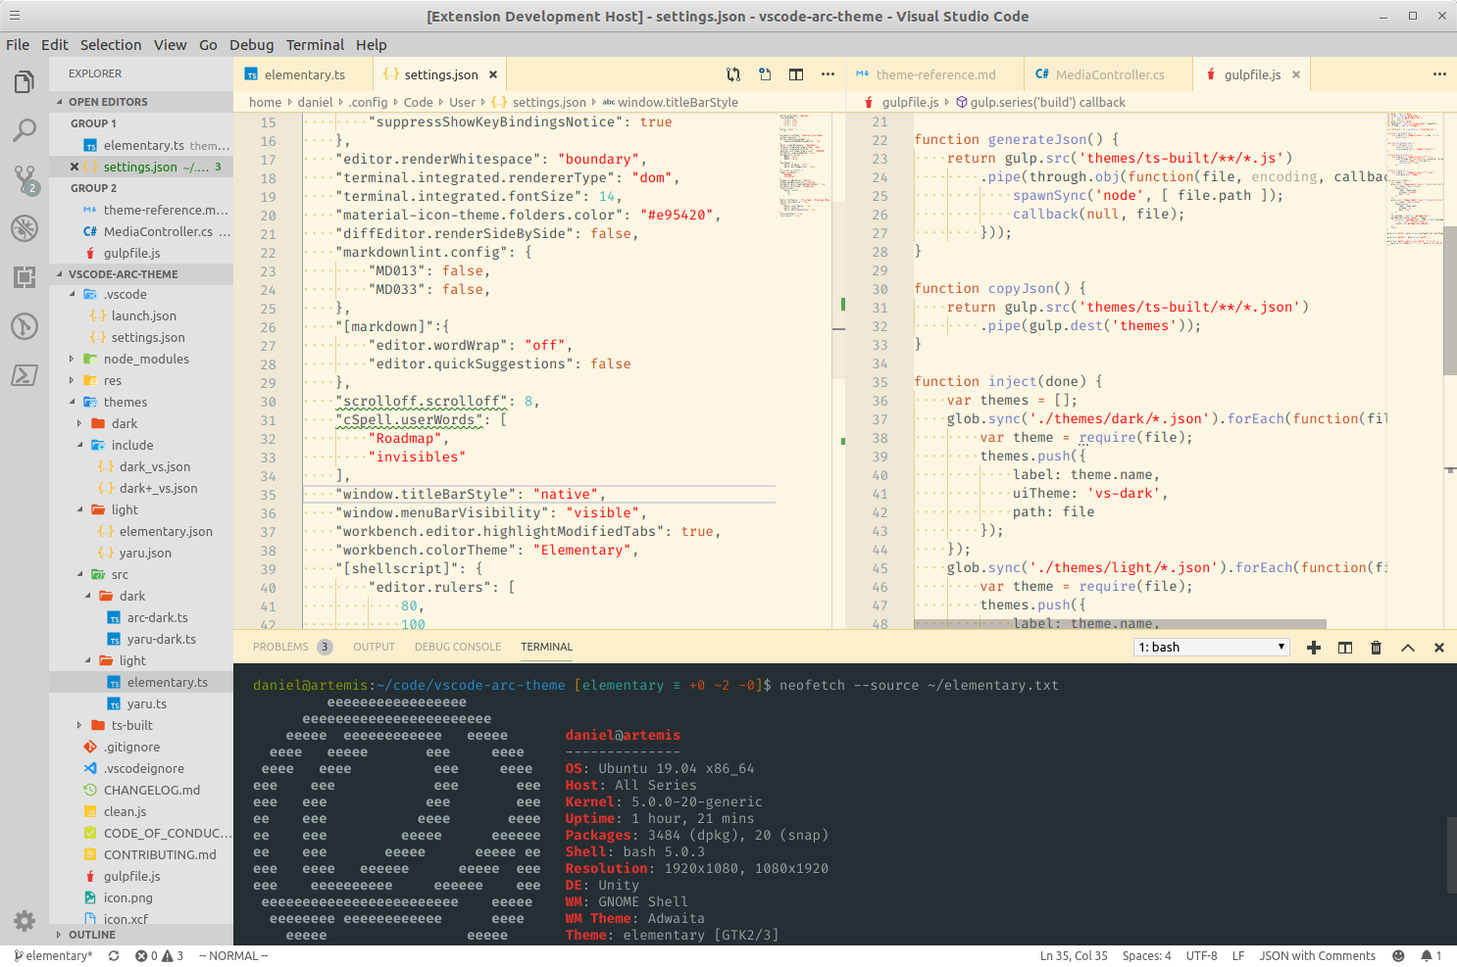Open notifications bell in status bar

1432,956
